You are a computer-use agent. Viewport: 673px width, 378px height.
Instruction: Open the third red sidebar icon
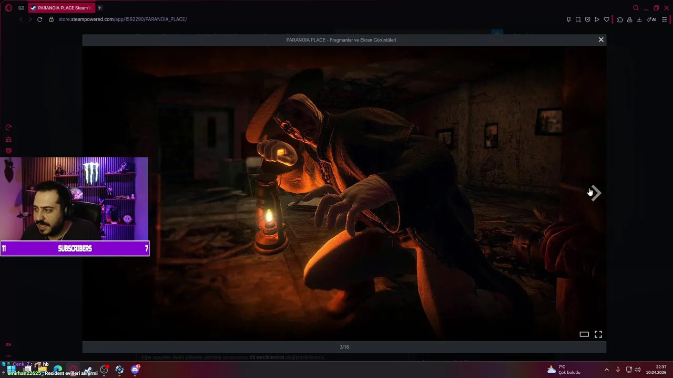[8, 151]
